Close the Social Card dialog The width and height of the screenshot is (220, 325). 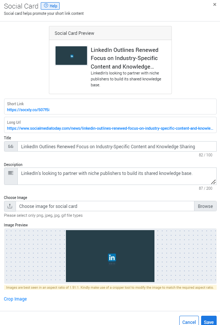pyautogui.click(x=214, y=4)
